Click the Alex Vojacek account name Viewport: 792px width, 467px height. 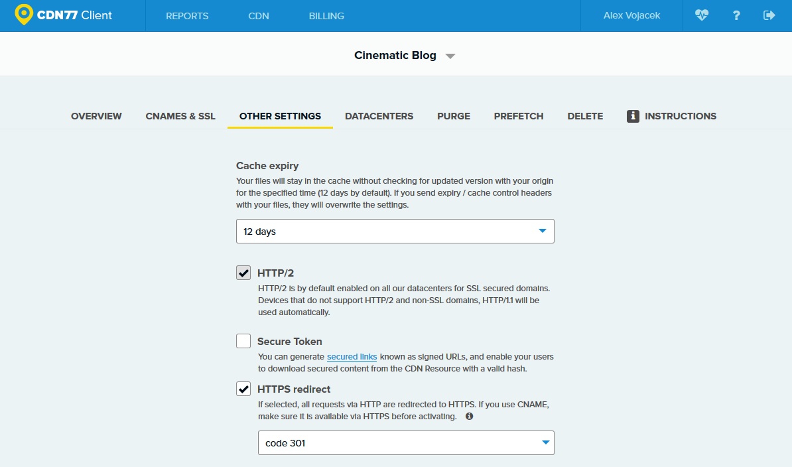click(x=631, y=15)
